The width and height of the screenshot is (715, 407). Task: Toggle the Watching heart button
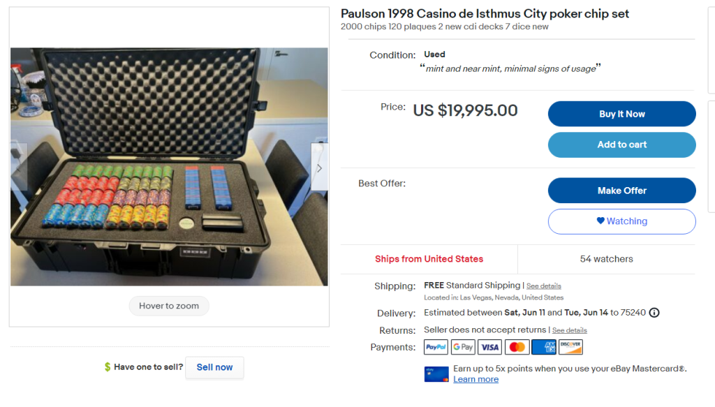pos(621,221)
